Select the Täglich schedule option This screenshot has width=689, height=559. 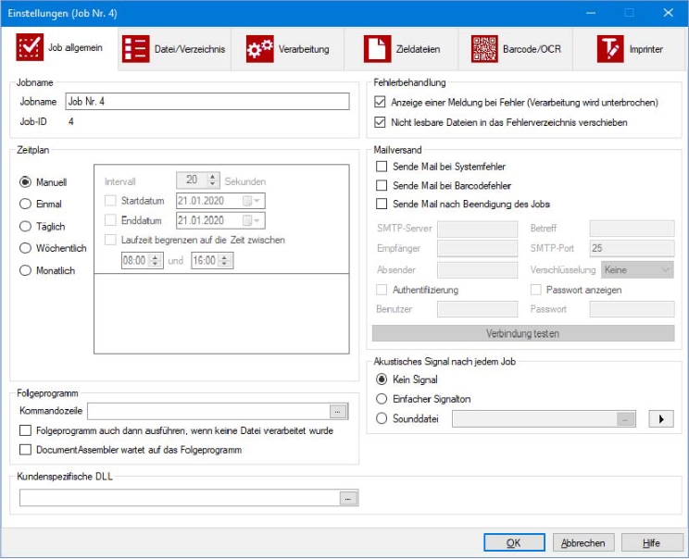(26, 227)
